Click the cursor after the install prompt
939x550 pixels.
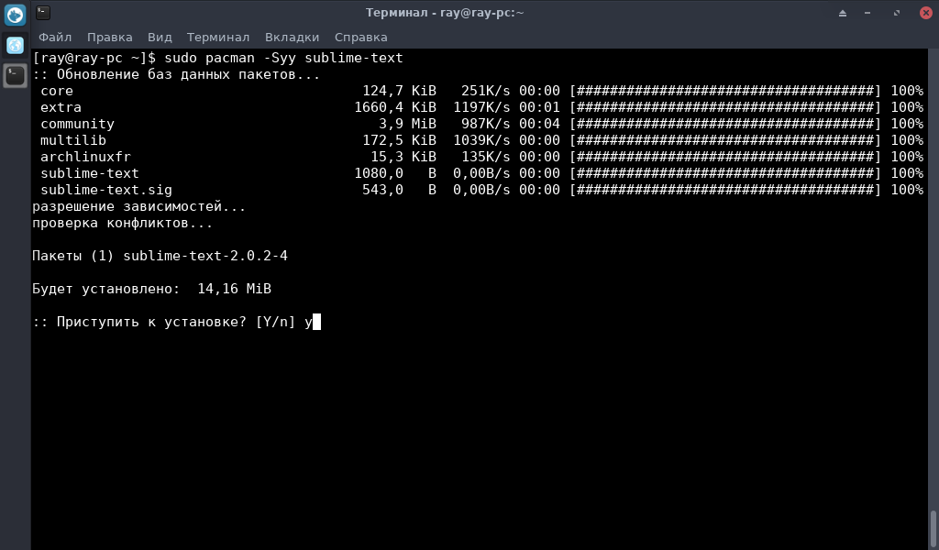[x=316, y=322]
